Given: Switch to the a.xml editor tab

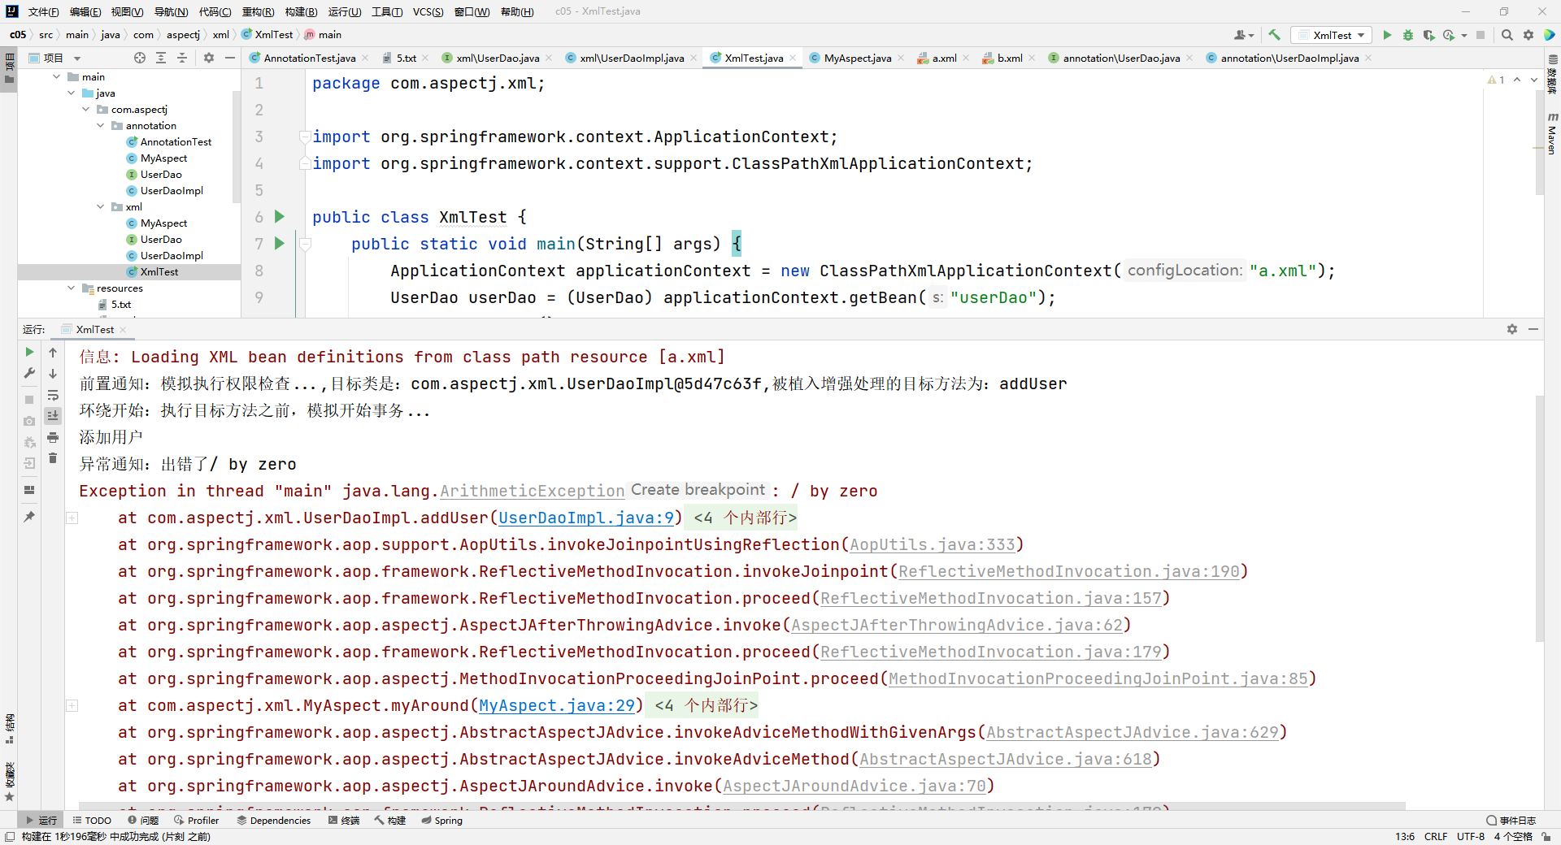Looking at the screenshot, I should (x=943, y=58).
